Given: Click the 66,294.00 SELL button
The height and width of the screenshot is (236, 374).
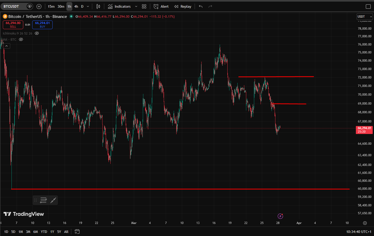Looking at the screenshot, I should tap(13, 25).
